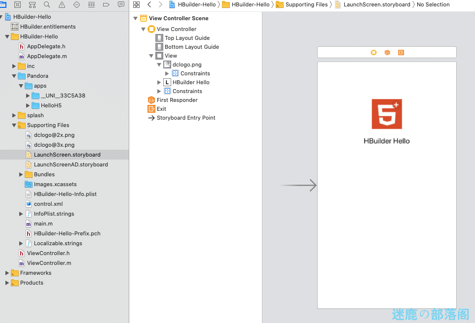This screenshot has width=475, height=323.
Task: Open the report navigator icon
Action: pos(121,4)
